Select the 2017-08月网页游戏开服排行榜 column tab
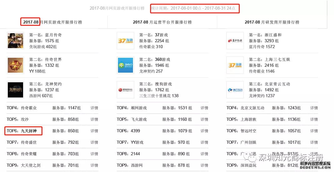 (x=52, y=22)
